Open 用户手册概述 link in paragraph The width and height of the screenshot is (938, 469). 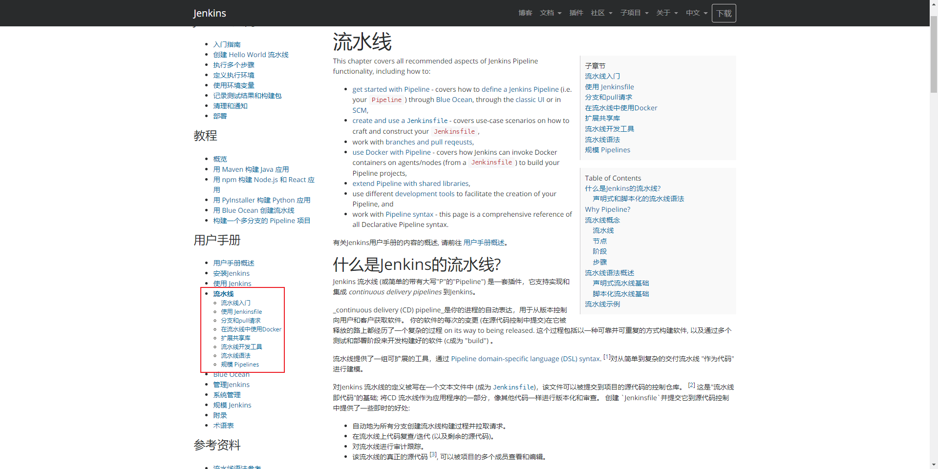(484, 243)
